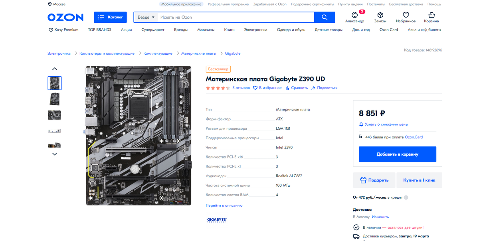Show previous image thumbnails with up arrow
The height and width of the screenshot is (241, 479).
(x=55, y=69)
